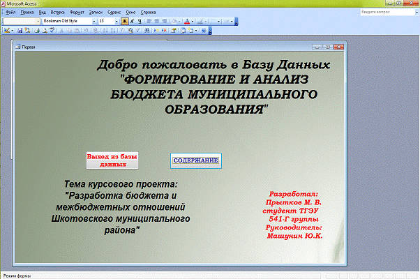This screenshot has width=420, height=279.
Task: Open the Файл menu
Action: pos(10,13)
